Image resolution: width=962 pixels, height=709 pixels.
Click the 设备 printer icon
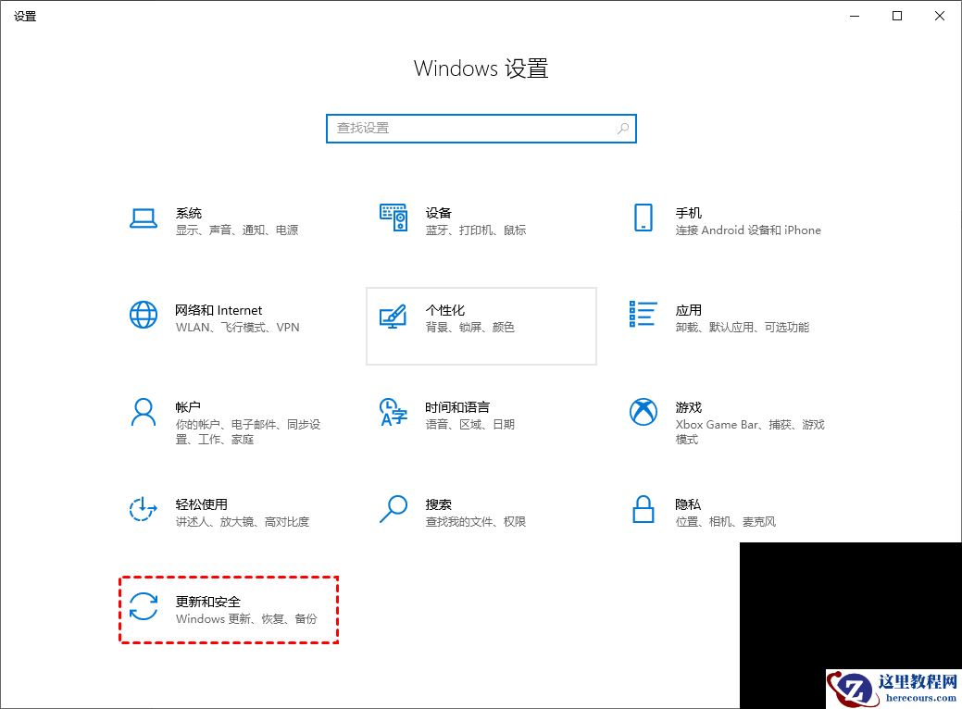tap(393, 219)
